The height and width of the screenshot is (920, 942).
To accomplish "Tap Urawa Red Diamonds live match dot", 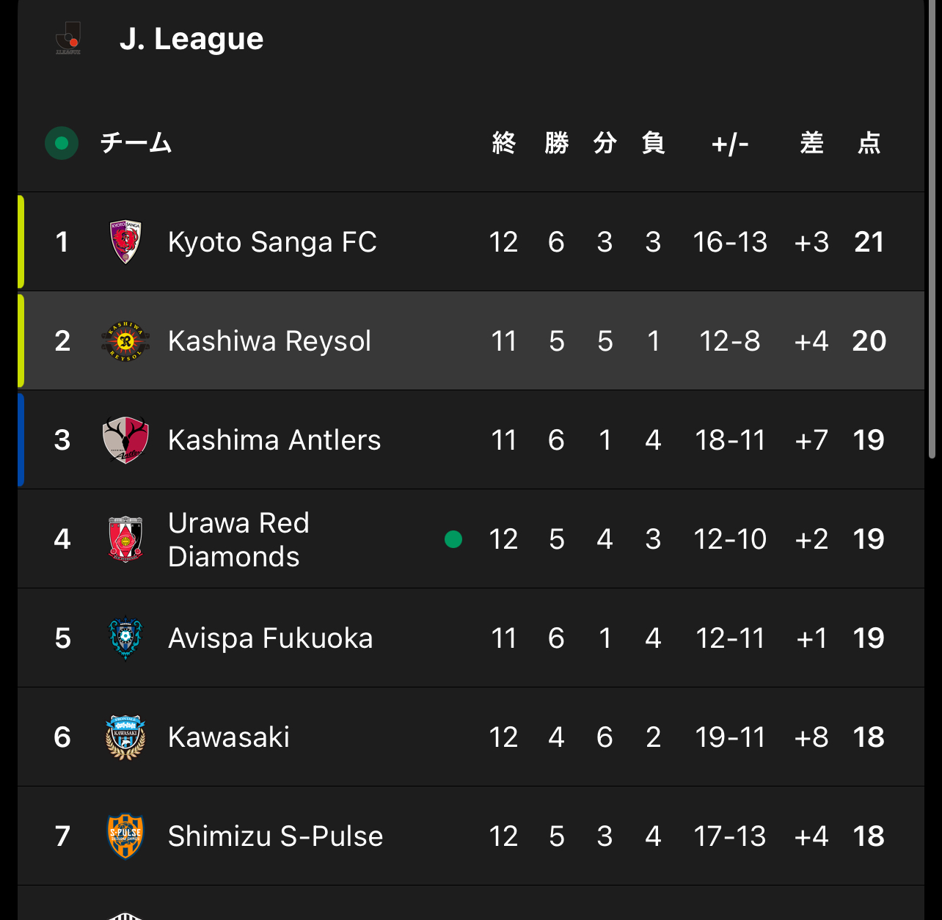I will coord(453,539).
